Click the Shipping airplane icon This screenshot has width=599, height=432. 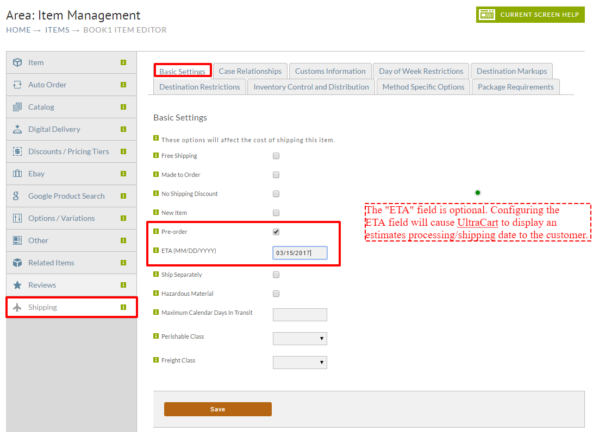pos(17,307)
